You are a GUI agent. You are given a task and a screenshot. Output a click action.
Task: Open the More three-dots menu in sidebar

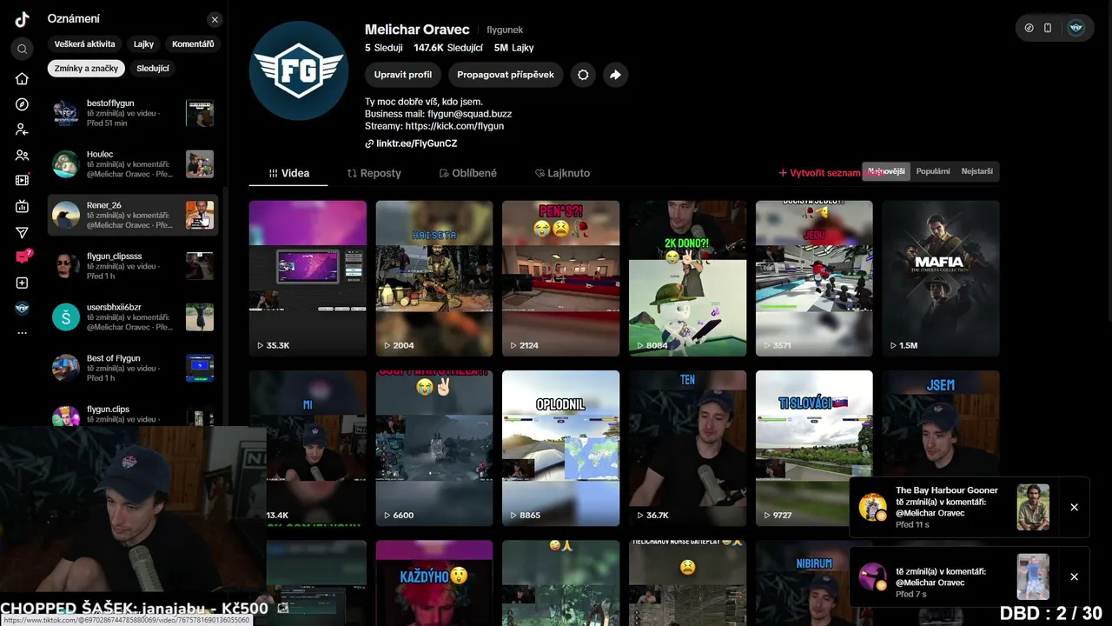pyautogui.click(x=23, y=333)
